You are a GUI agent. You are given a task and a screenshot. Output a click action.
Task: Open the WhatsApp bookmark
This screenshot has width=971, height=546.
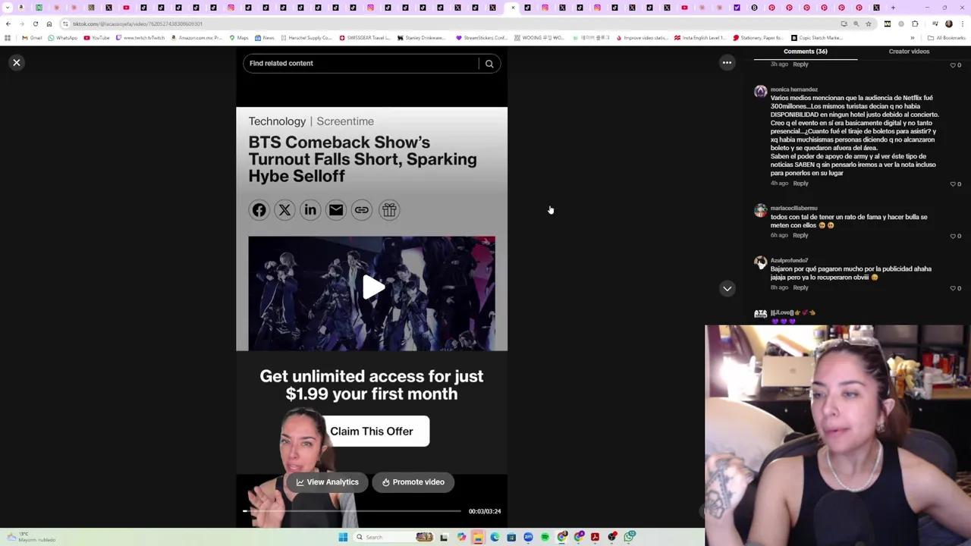tap(62, 38)
